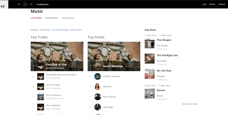Skip to previous track in player
228x115 pixels.
click(x=19, y=4)
